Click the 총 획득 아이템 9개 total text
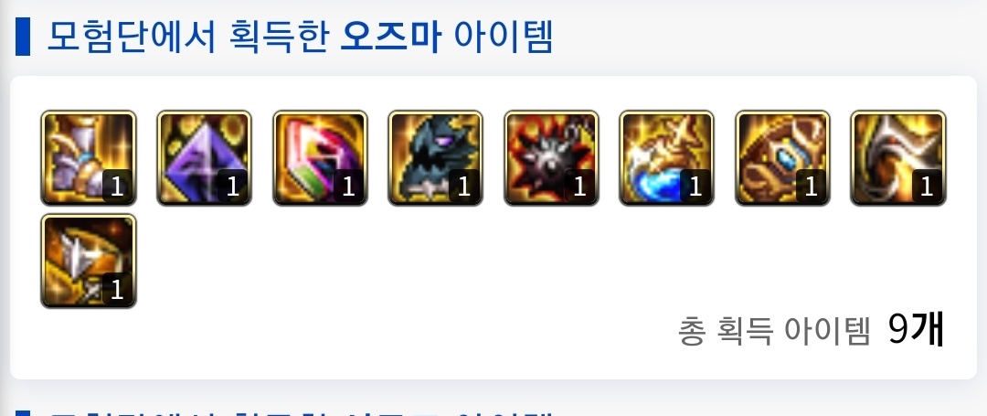Screen dimensions: 987x416 click(x=812, y=330)
